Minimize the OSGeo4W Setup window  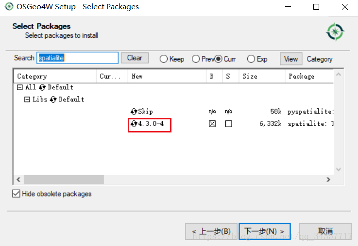coord(288,7)
